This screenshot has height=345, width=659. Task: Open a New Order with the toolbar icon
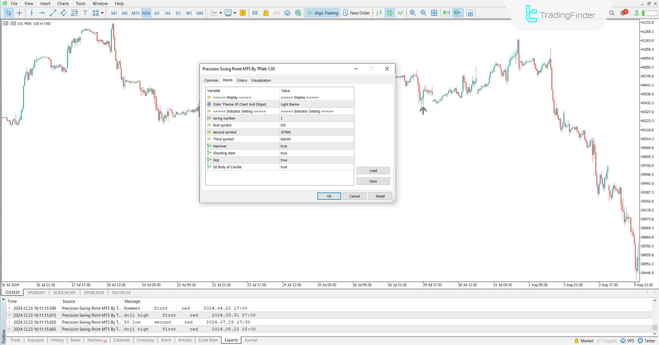(356, 13)
